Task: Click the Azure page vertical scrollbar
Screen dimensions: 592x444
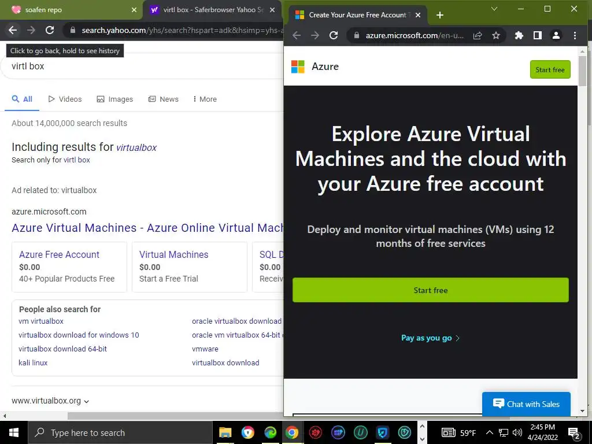Action: coord(582,71)
